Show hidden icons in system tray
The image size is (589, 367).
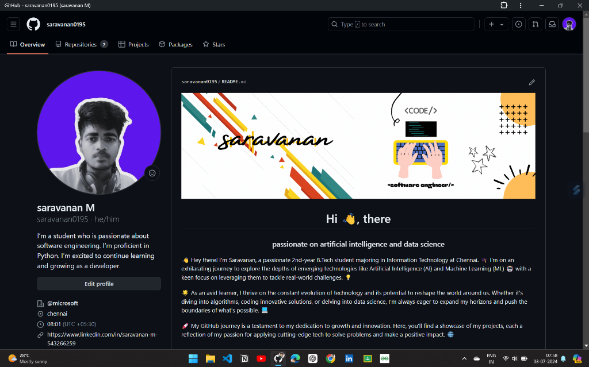pyautogui.click(x=464, y=358)
